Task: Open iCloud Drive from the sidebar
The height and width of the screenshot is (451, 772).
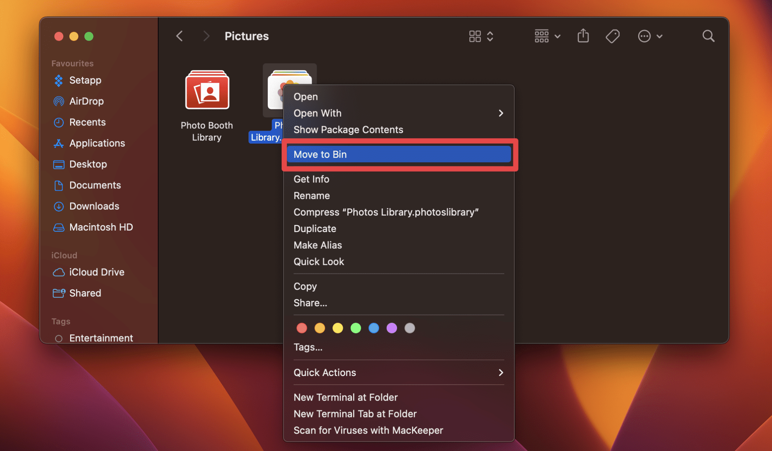Action: click(x=96, y=272)
